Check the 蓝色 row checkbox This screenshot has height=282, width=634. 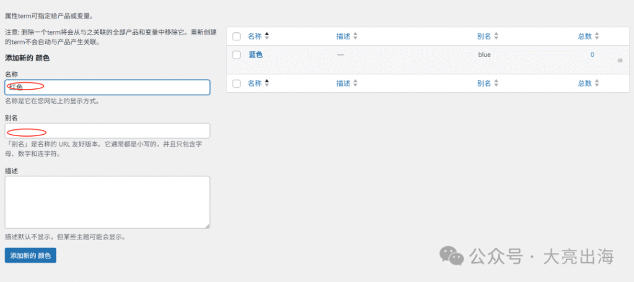[237, 55]
